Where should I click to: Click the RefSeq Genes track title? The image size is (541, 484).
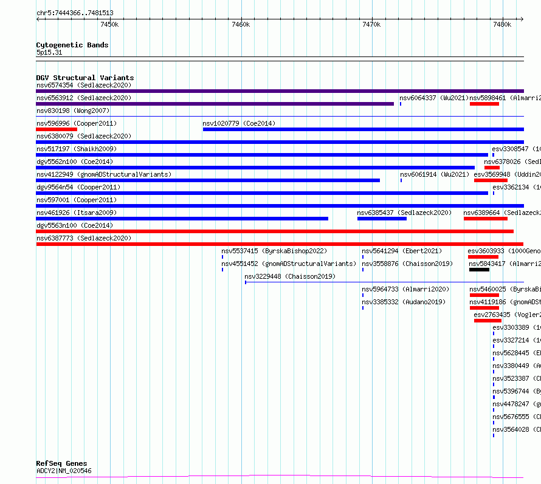61,463
